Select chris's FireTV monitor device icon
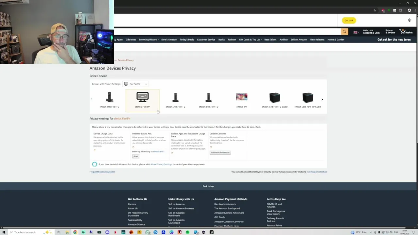Viewport: 418px width, 235px height. (142, 97)
